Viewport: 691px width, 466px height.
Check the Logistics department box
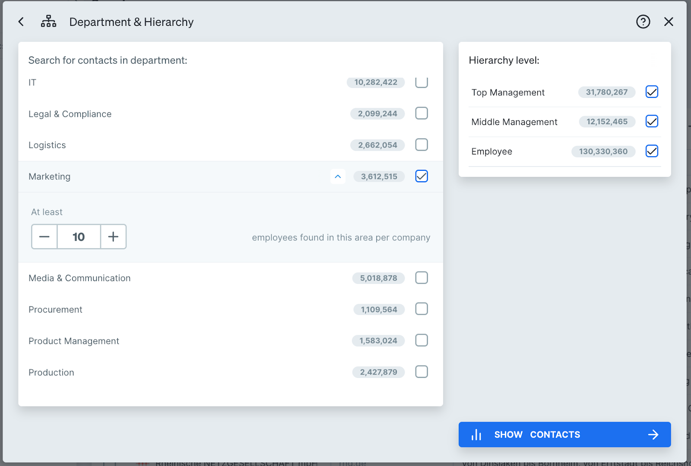(x=422, y=145)
